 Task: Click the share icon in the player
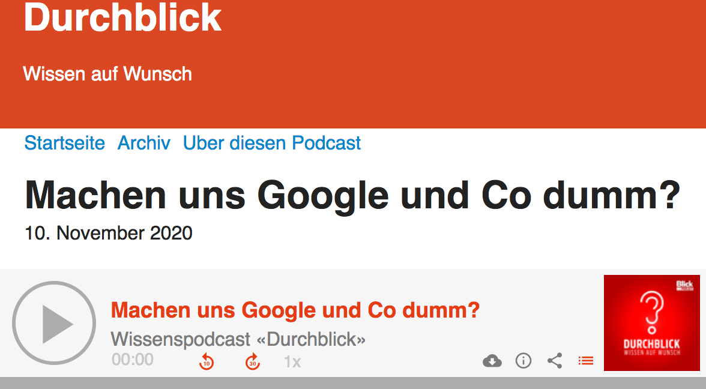(555, 361)
